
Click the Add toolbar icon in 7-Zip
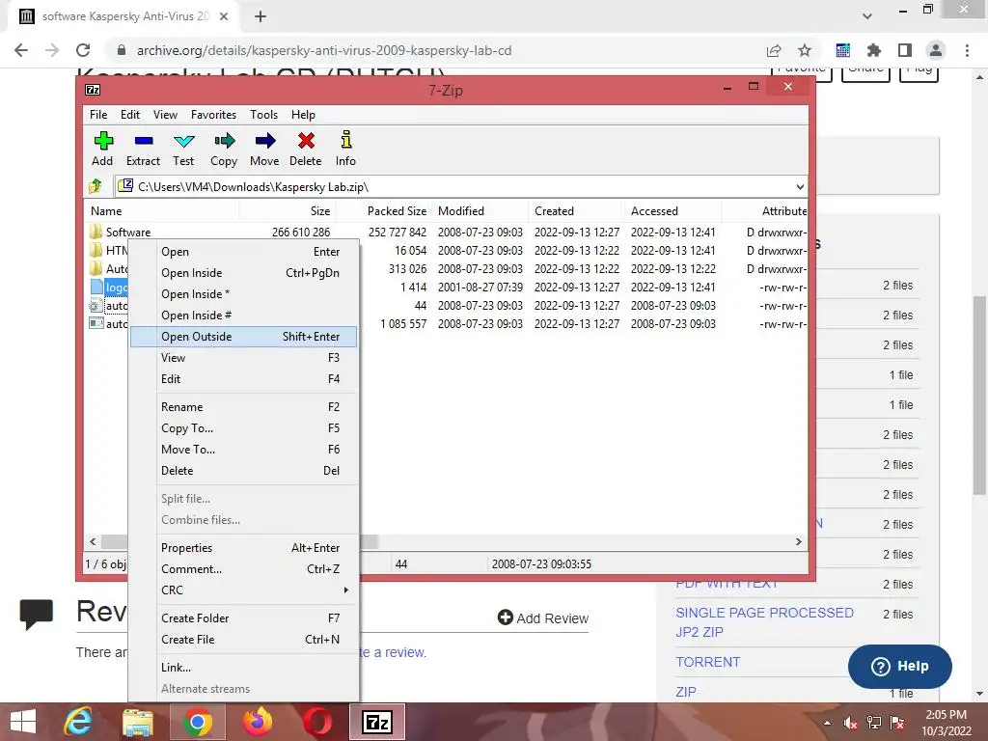pyautogui.click(x=102, y=141)
